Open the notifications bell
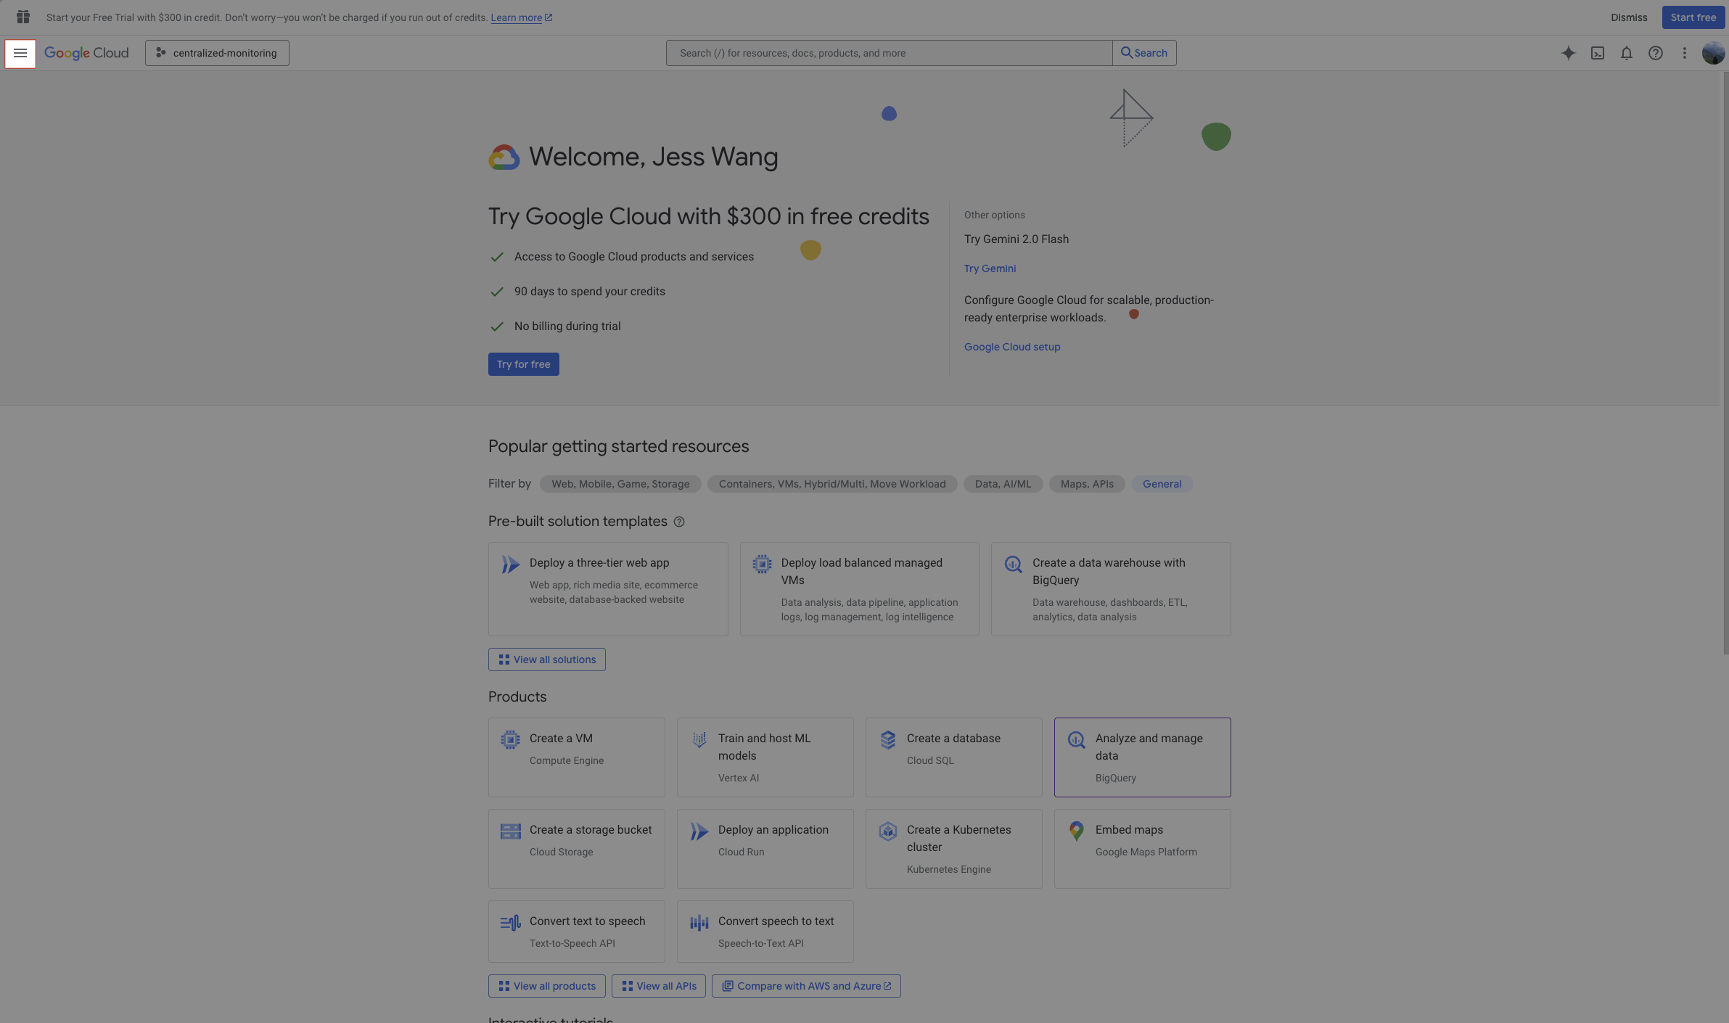 point(1627,53)
